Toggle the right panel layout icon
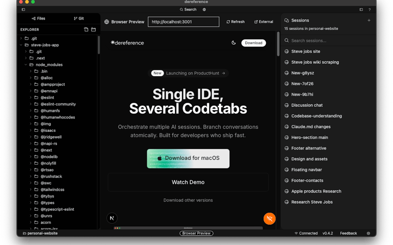 coord(361,9)
